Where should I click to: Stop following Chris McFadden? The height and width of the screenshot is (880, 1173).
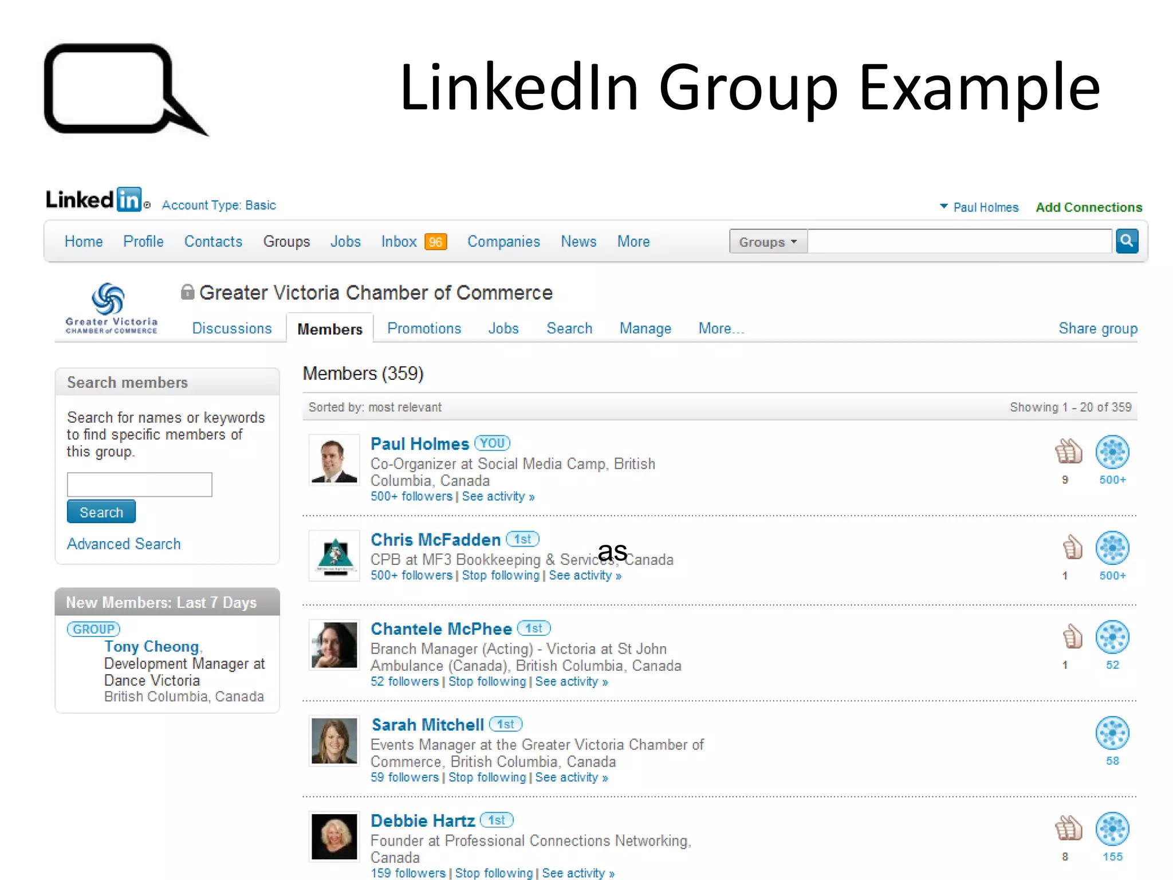tap(500, 575)
